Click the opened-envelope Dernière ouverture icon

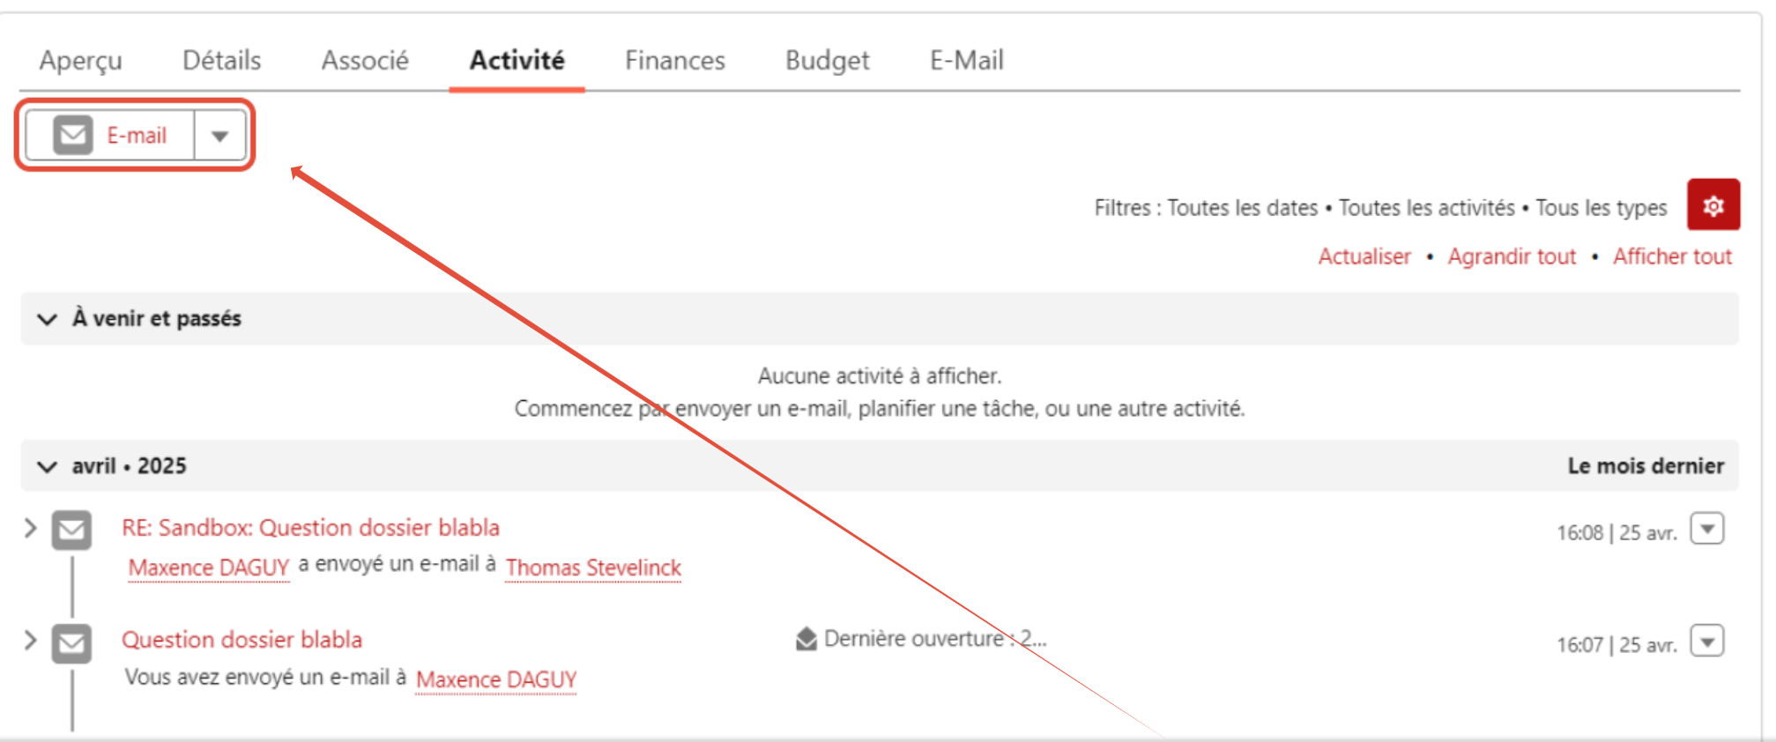click(x=806, y=639)
